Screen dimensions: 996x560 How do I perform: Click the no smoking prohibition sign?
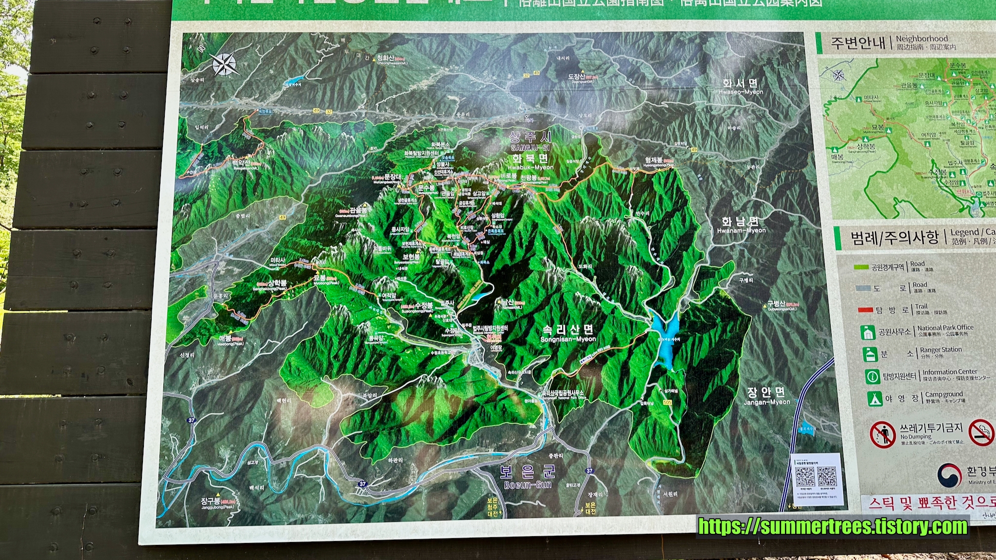[981, 432]
